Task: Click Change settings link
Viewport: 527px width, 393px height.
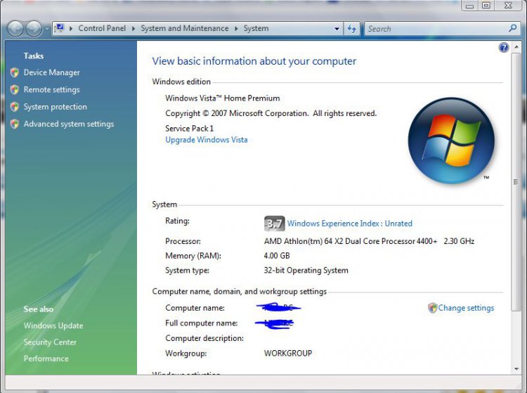Action: click(x=466, y=308)
